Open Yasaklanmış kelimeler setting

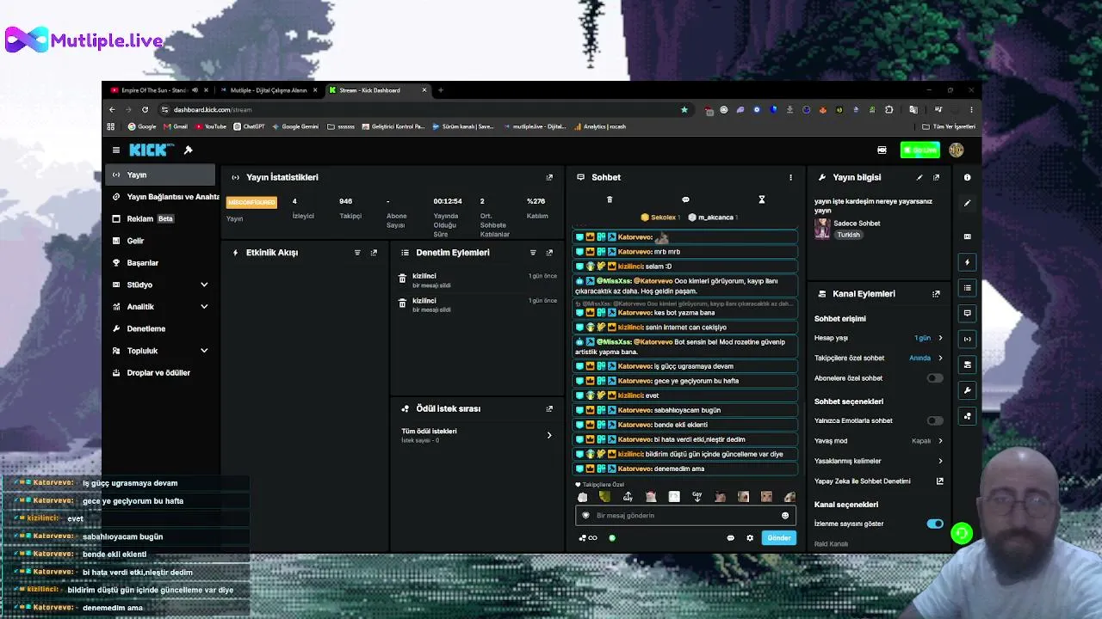[878, 461]
